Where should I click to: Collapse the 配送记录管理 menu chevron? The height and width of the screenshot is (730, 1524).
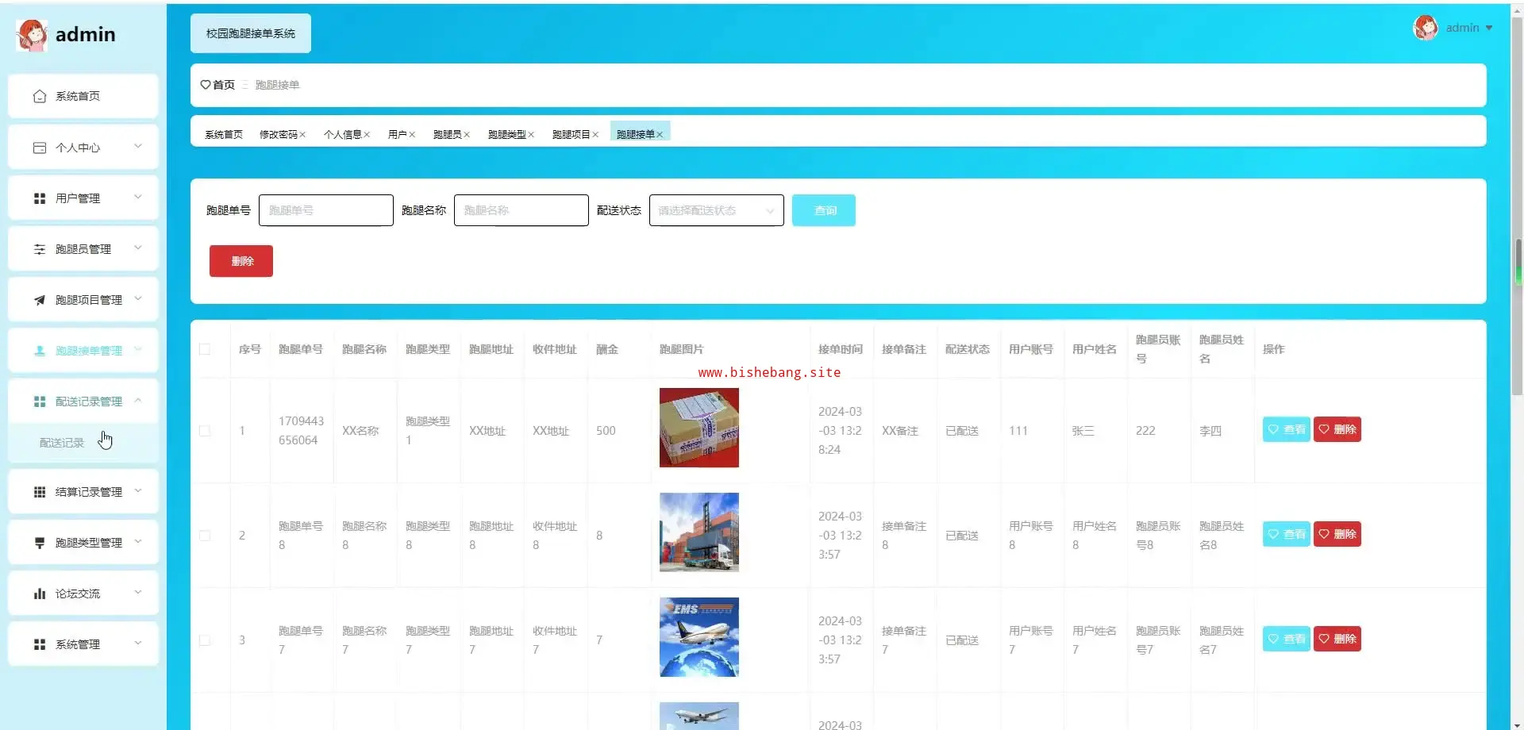tap(138, 400)
